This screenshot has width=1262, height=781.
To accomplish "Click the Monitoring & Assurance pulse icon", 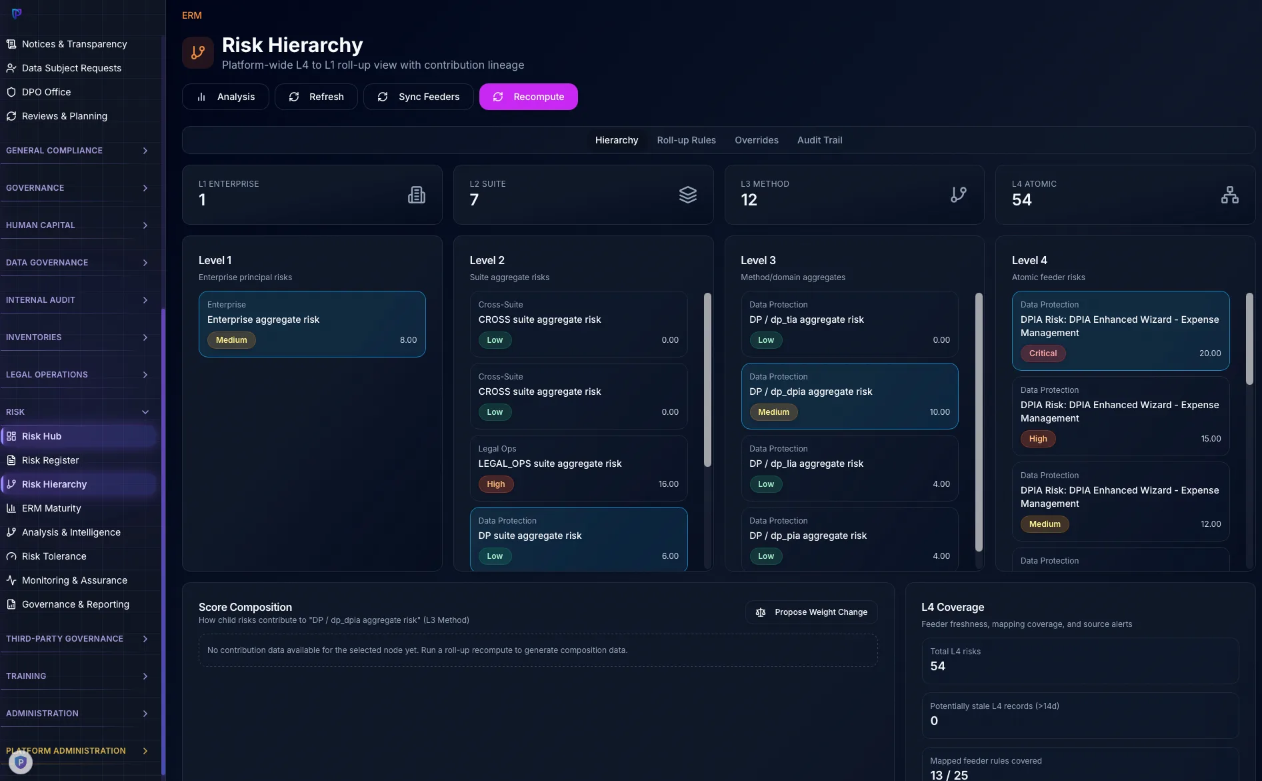I will (11, 580).
